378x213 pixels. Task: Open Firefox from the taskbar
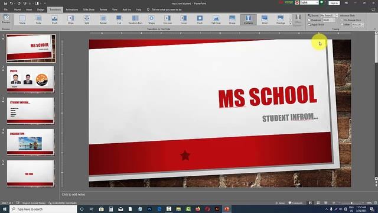[x=198, y=209]
